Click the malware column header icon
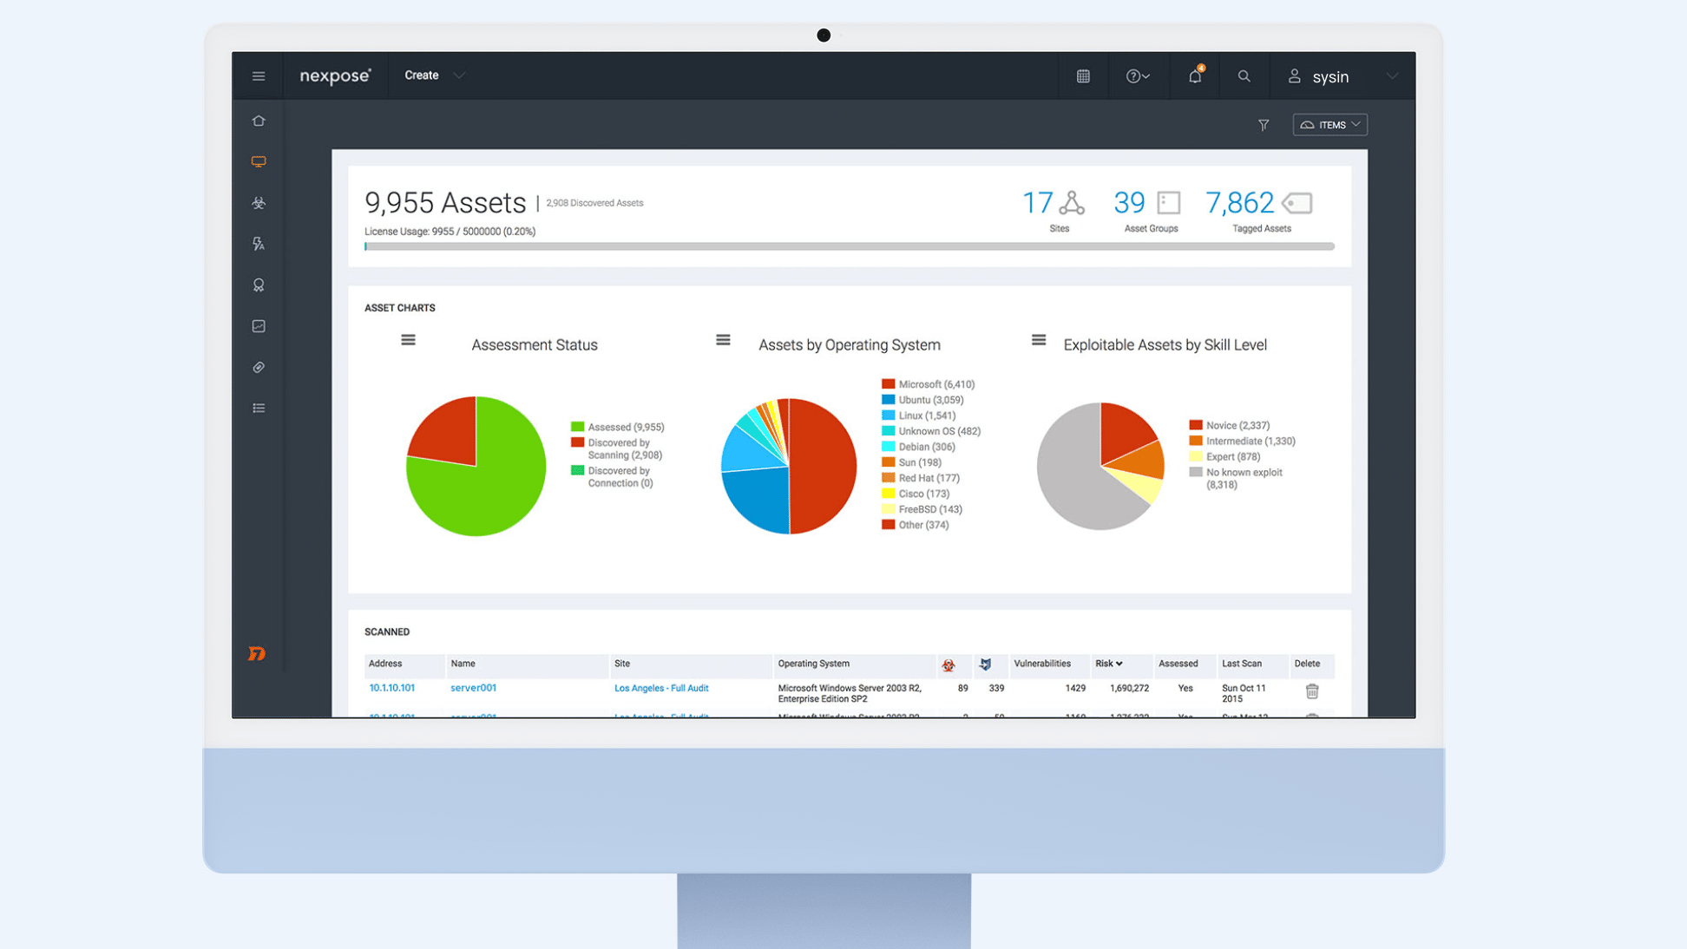The height and width of the screenshot is (949, 1687). [949, 665]
